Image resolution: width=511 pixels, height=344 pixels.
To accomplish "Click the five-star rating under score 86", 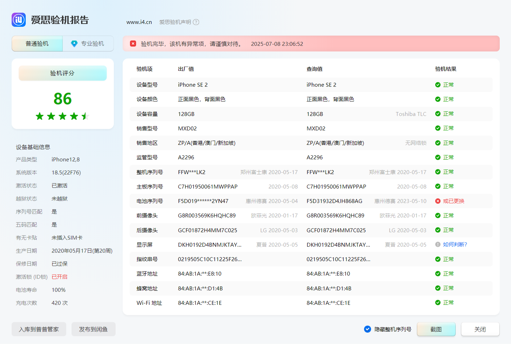I will coord(62,116).
